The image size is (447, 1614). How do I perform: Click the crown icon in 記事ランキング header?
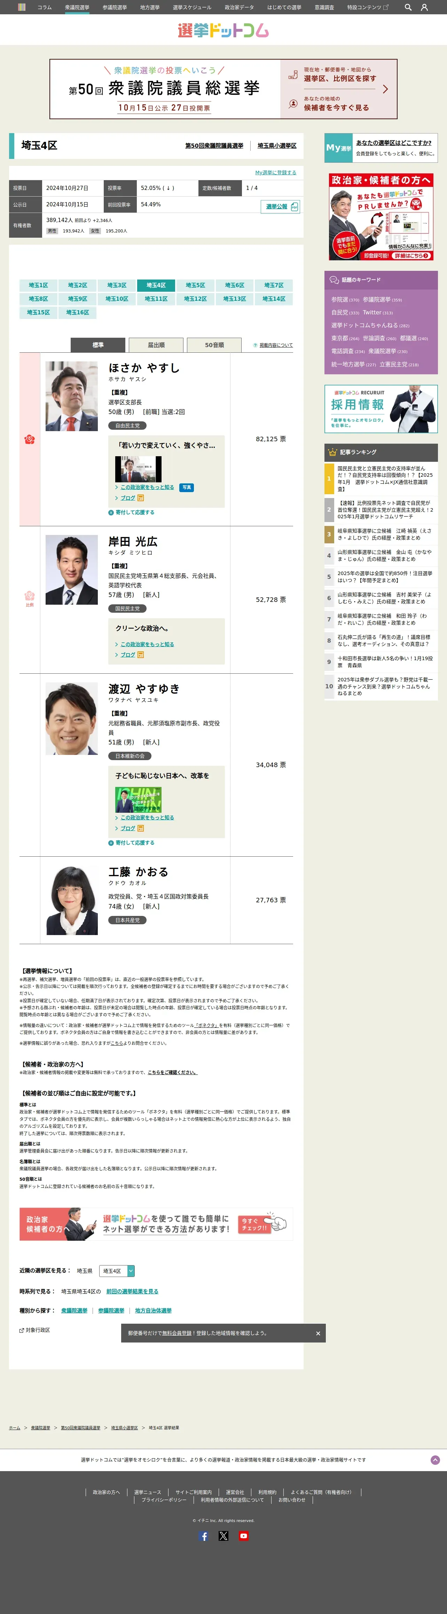(x=332, y=452)
